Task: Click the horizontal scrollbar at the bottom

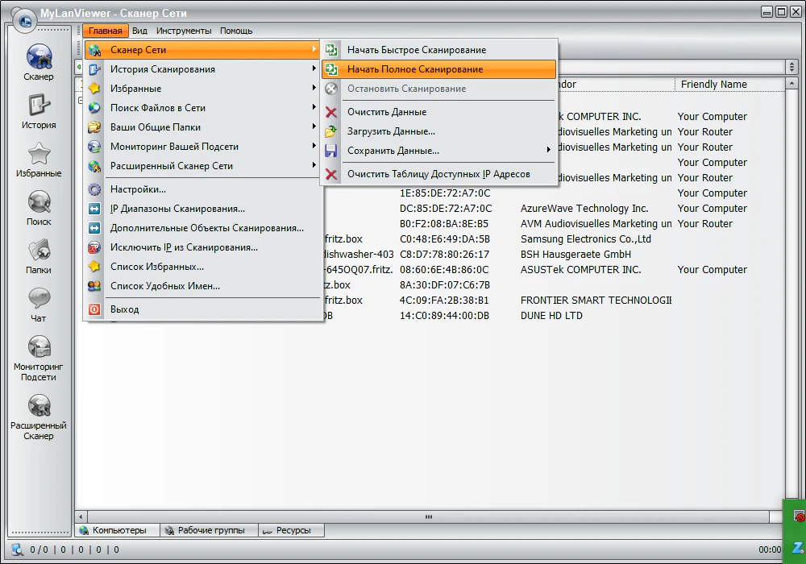Action: (x=429, y=516)
